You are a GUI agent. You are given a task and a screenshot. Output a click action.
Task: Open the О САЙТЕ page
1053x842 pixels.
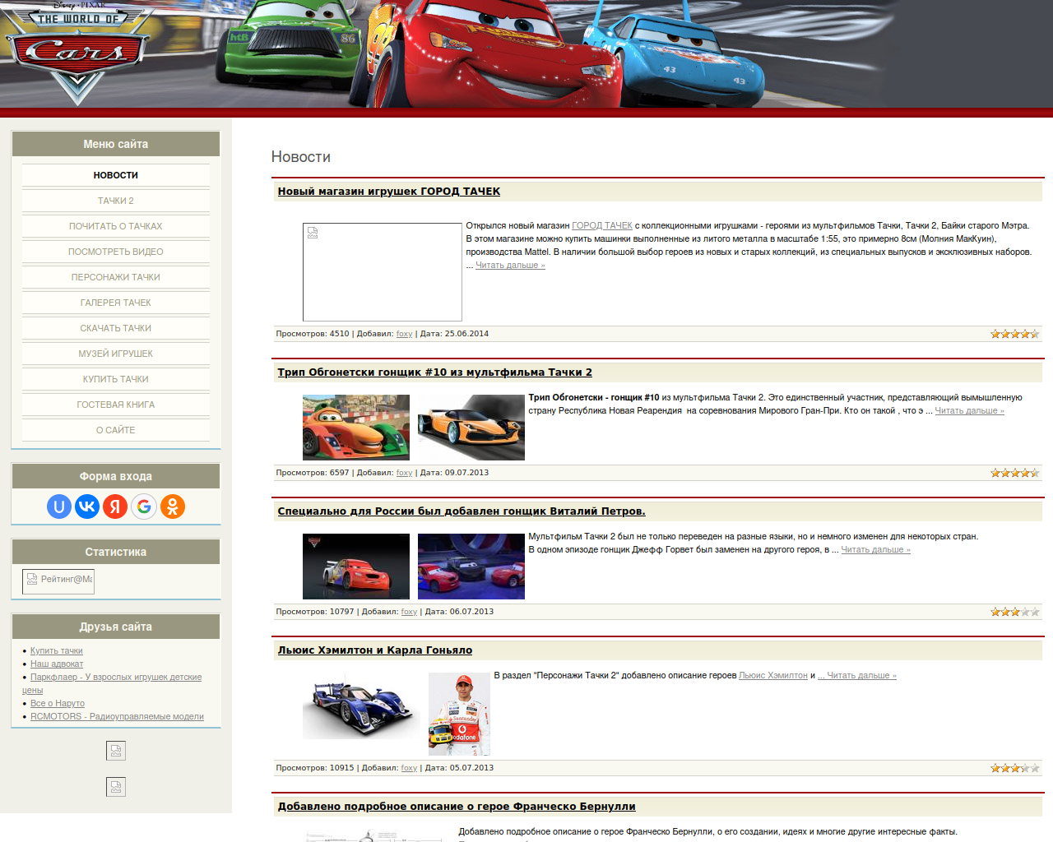116,430
